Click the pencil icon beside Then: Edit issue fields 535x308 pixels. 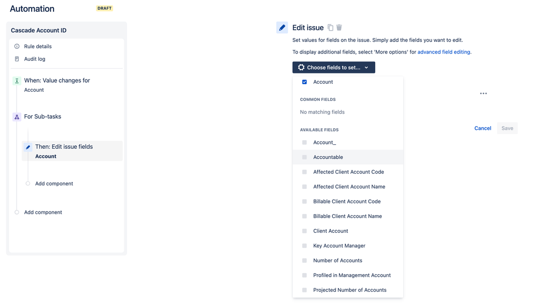(x=28, y=147)
